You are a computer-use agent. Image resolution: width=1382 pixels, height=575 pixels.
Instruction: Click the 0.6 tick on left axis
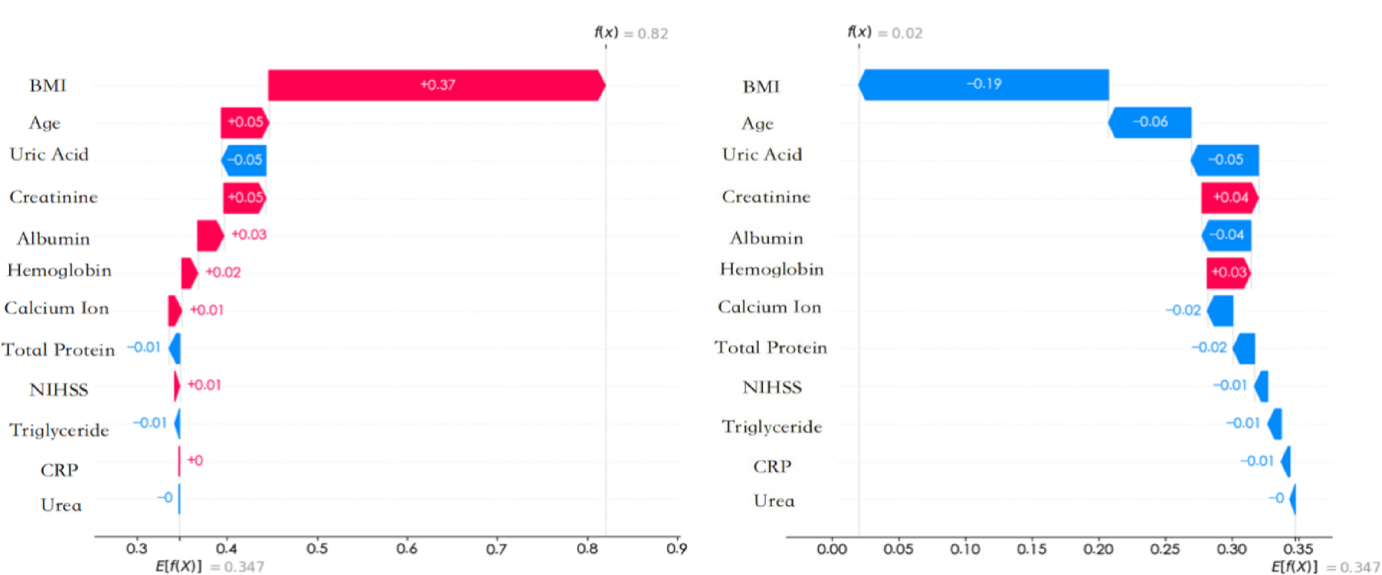[406, 549]
